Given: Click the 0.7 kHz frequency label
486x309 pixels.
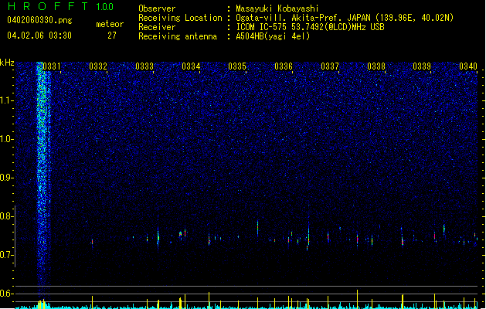Looking at the screenshot, I should [6, 255].
